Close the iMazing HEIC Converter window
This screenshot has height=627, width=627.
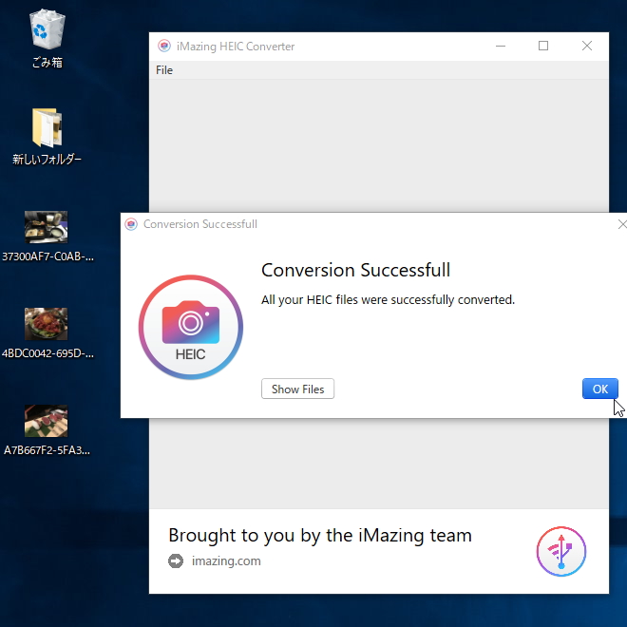[x=586, y=46]
